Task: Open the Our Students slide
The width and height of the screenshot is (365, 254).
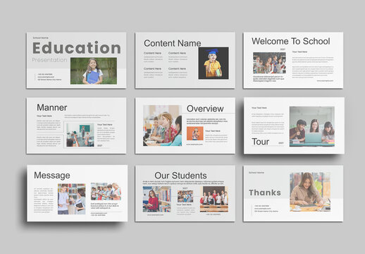Action: tap(185, 193)
